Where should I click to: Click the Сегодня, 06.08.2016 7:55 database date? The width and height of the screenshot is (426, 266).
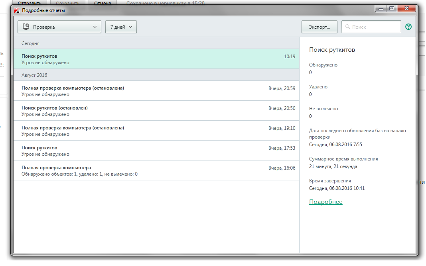(335, 145)
